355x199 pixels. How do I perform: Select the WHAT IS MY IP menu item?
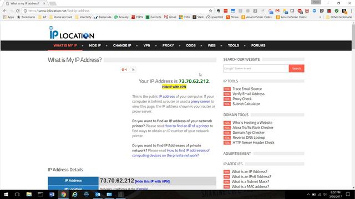65,45
